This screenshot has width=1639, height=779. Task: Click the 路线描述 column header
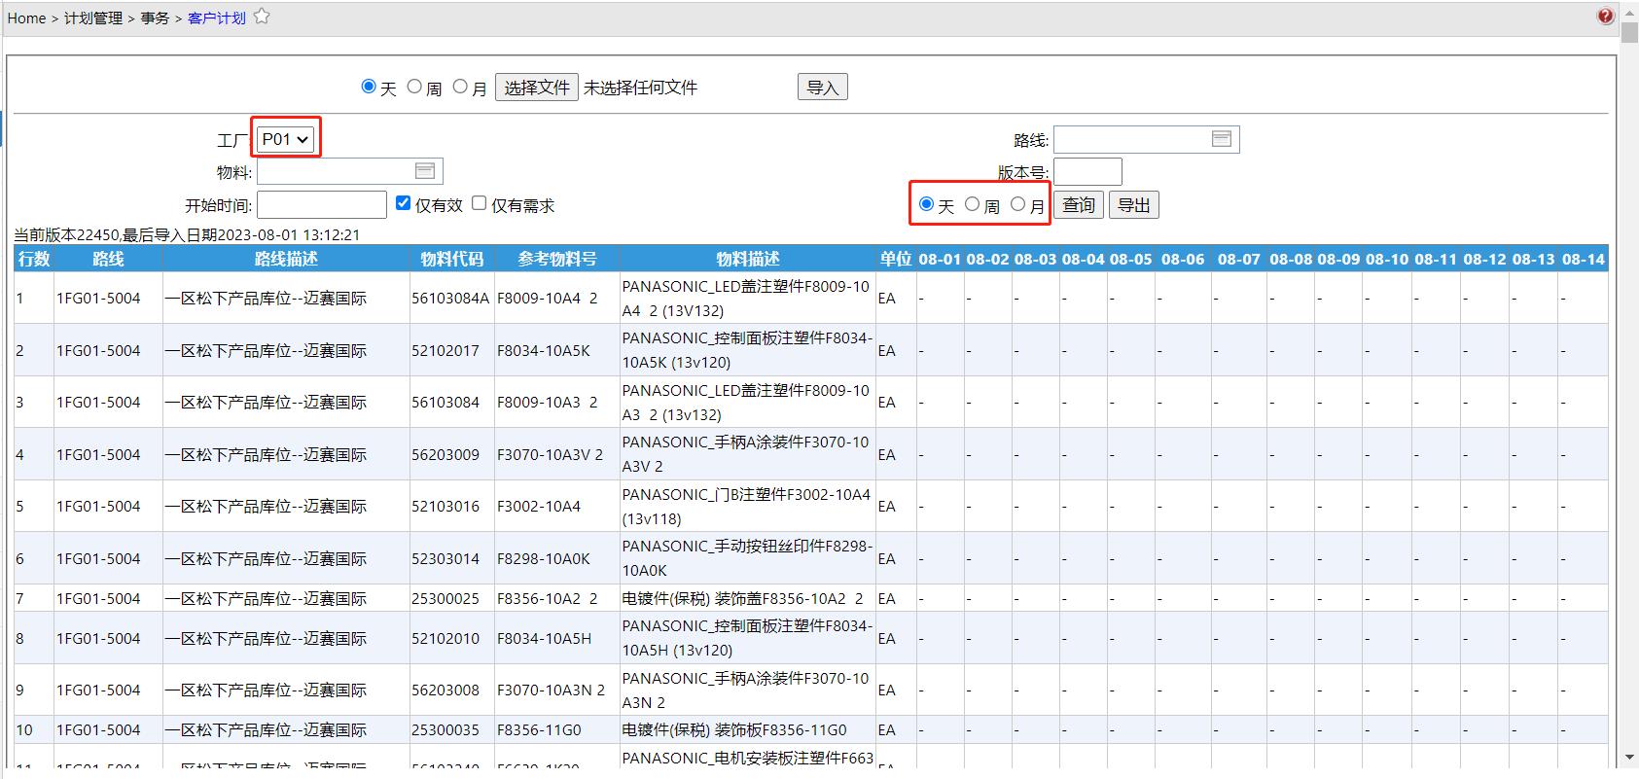click(286, 259)
